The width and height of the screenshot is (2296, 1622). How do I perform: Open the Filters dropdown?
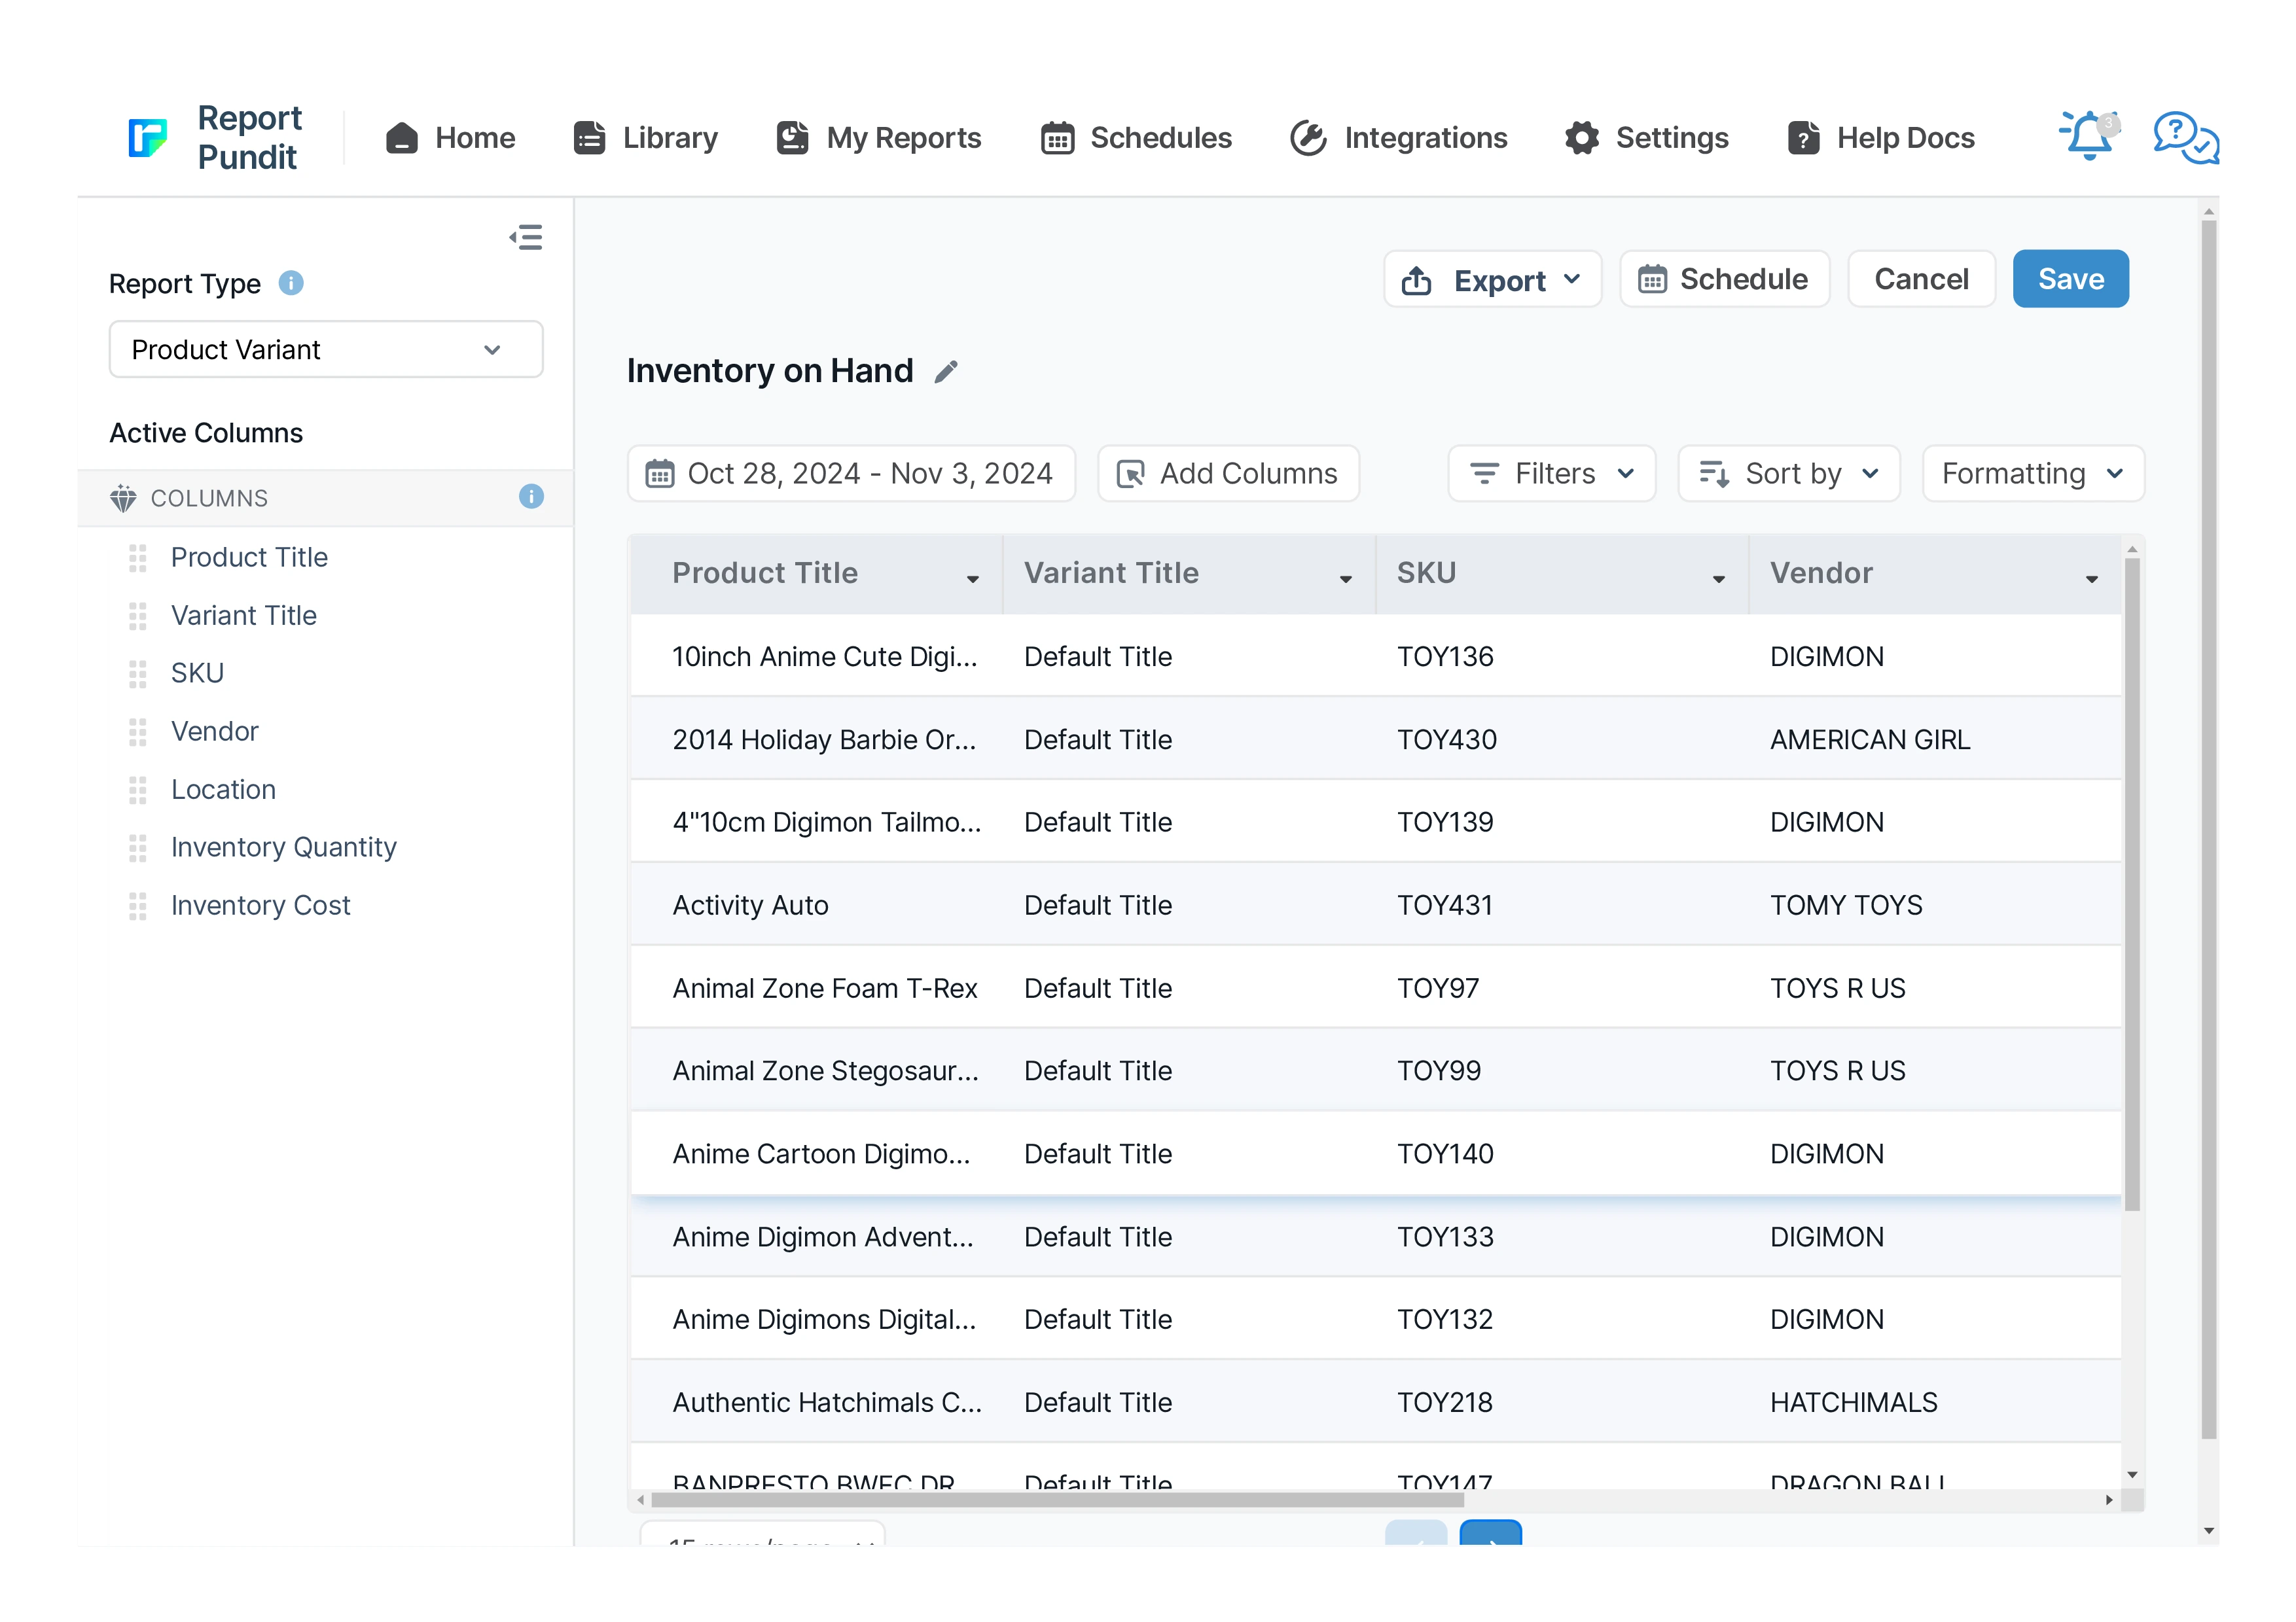[1552, 474]
